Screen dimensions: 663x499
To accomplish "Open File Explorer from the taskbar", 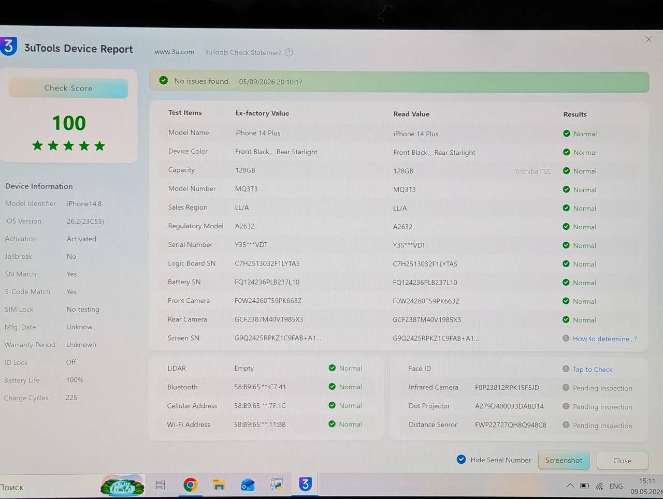I will 219,485.
